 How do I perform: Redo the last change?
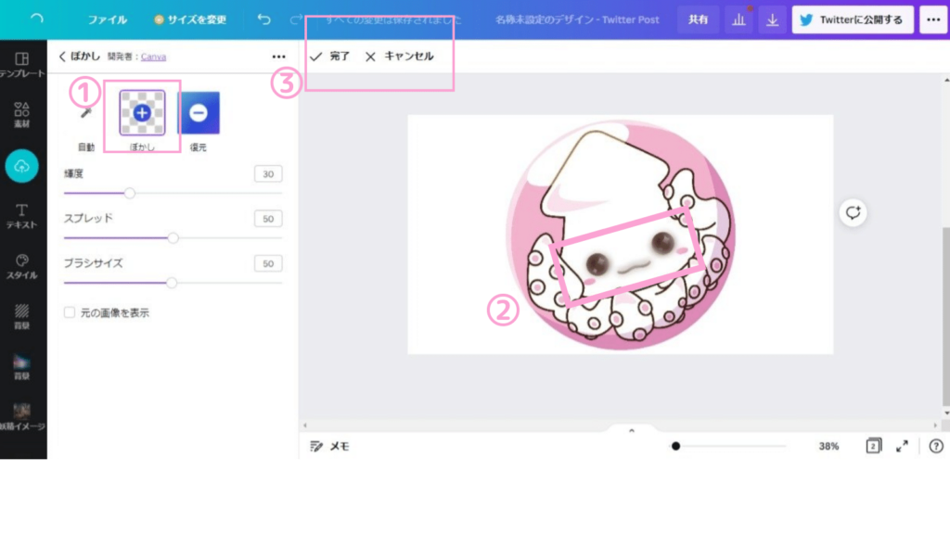click(x=296, y=19)
